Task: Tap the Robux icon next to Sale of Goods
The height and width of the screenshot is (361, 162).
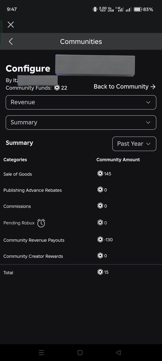Action: point(100,174)
